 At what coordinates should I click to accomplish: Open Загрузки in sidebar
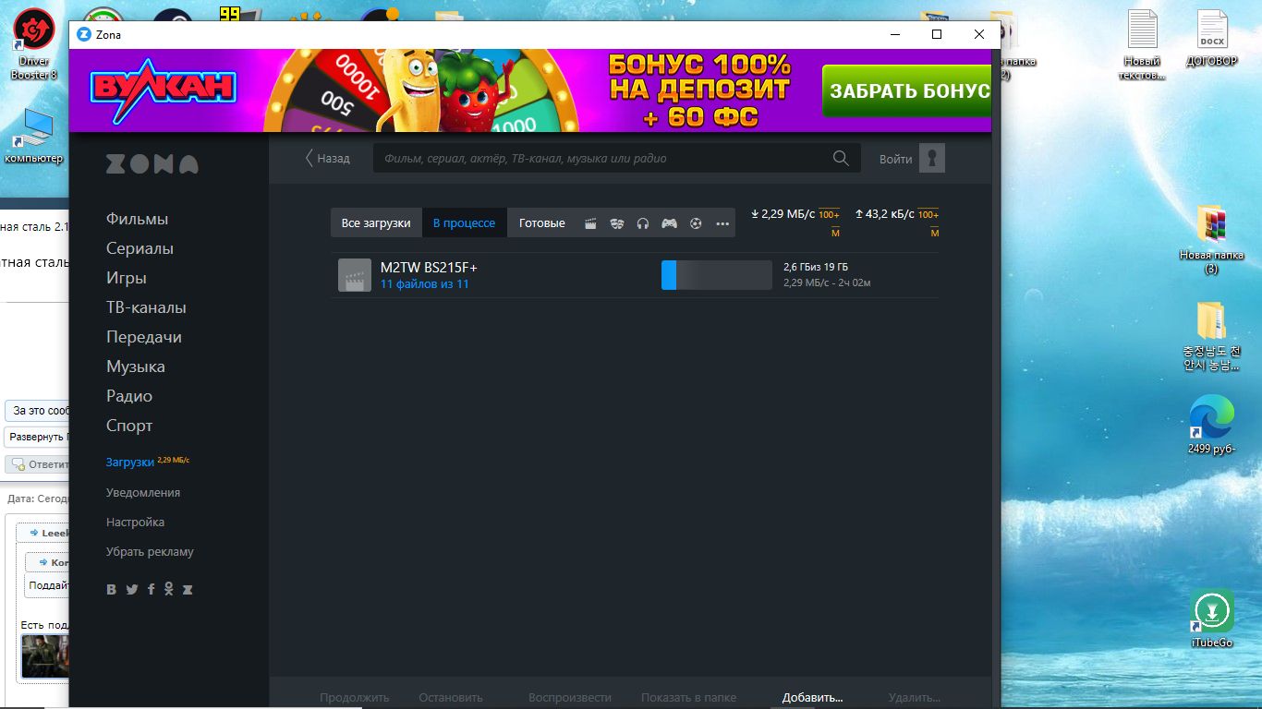(x=129, y=463)
